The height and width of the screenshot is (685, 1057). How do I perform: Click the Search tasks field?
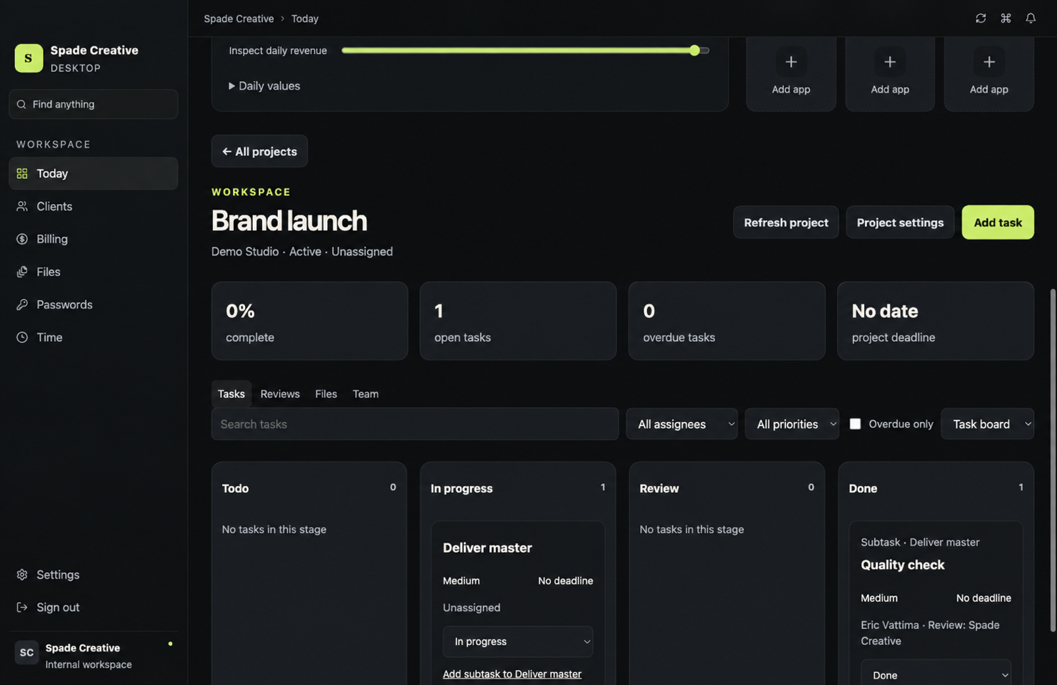[415, 424]
